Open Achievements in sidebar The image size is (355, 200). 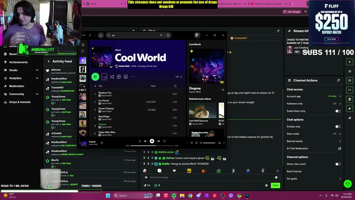(18, 62)
